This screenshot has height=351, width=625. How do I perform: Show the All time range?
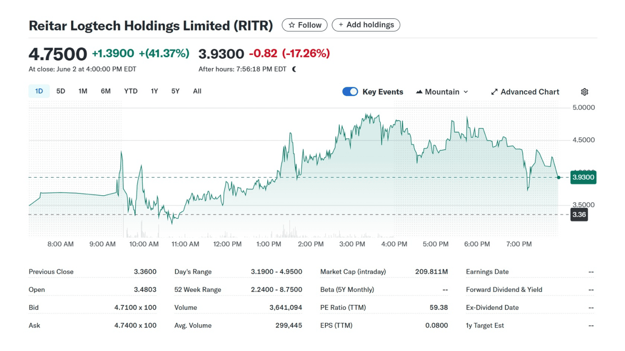[x=197, y=91]
